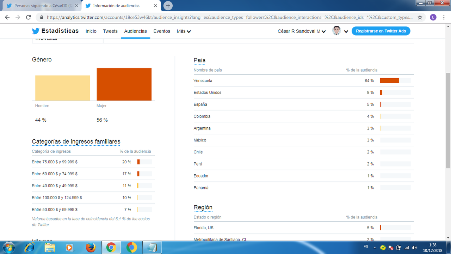Viewport: 451px width, 254px height.
Task: Click the address bar URL field
Action: click(229, 17)
